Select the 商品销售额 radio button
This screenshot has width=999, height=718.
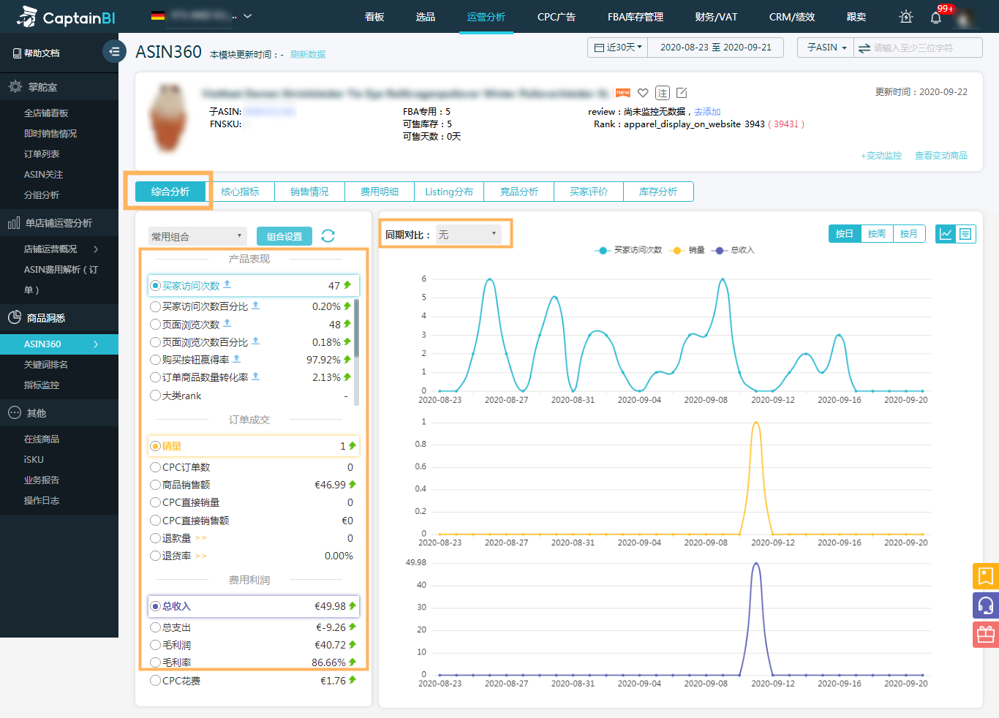(155, 485)
